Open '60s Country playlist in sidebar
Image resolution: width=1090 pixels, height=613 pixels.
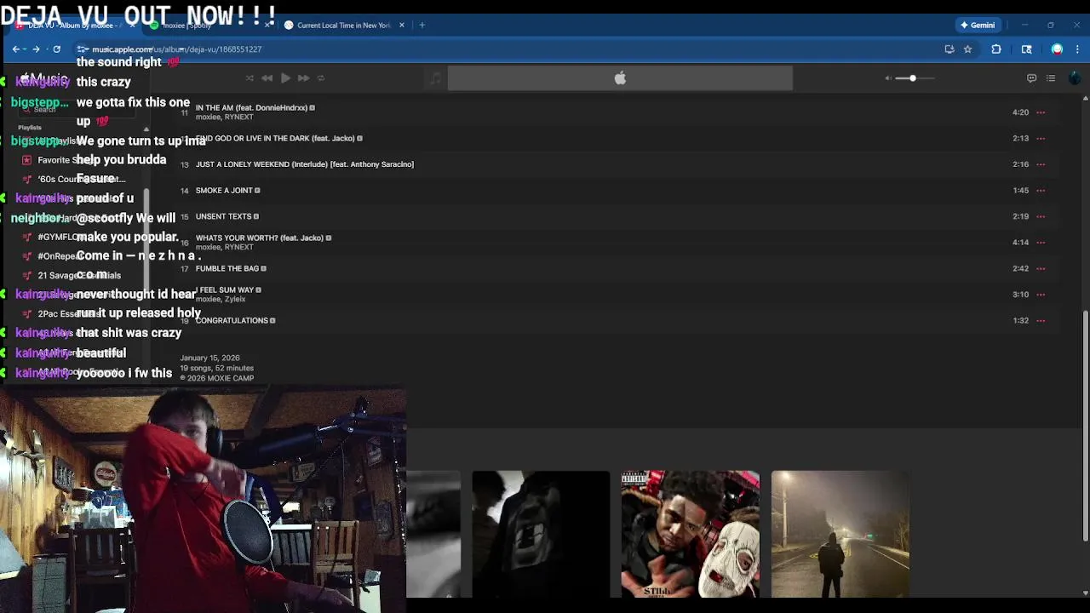pos(81,180)
